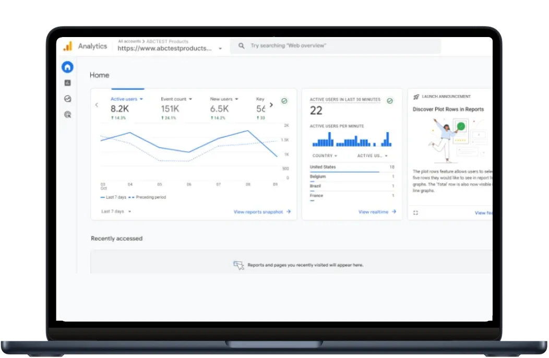The width and height of the screenshot is (549, 358).
Task: Open the Event count metric dropdown
Action: click(190, 99)
